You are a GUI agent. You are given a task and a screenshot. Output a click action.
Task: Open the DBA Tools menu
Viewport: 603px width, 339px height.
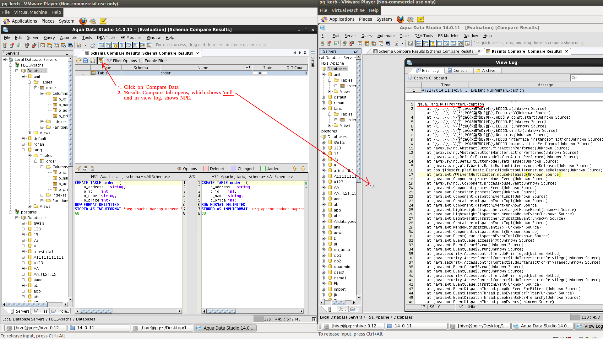[106, 37]
